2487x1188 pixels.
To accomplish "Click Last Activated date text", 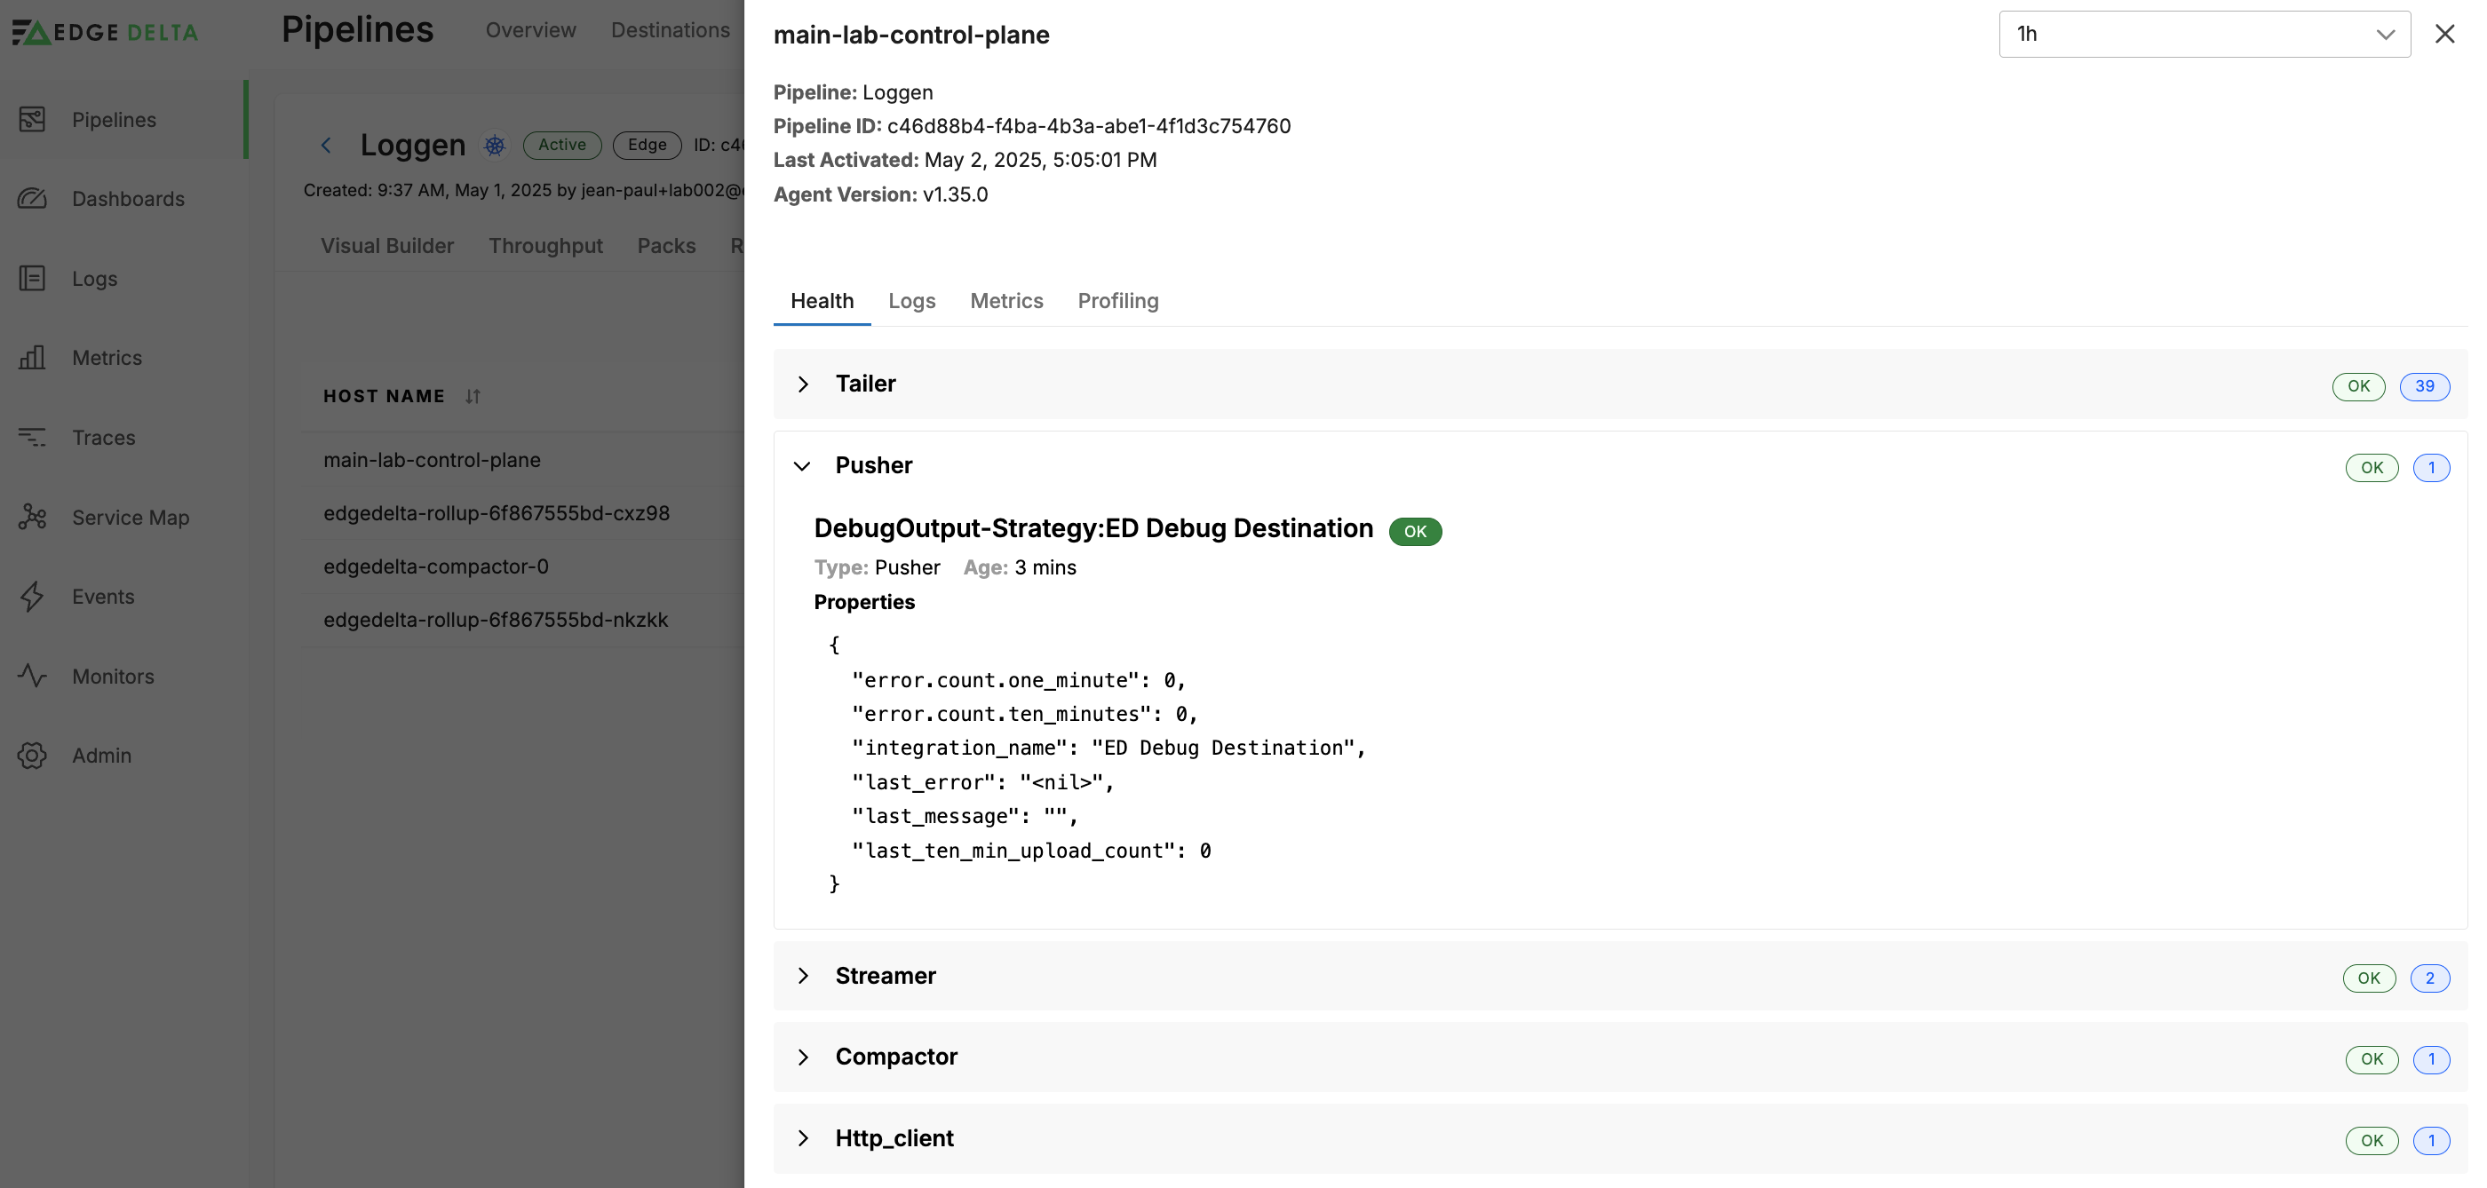I will click(1040, 160).
